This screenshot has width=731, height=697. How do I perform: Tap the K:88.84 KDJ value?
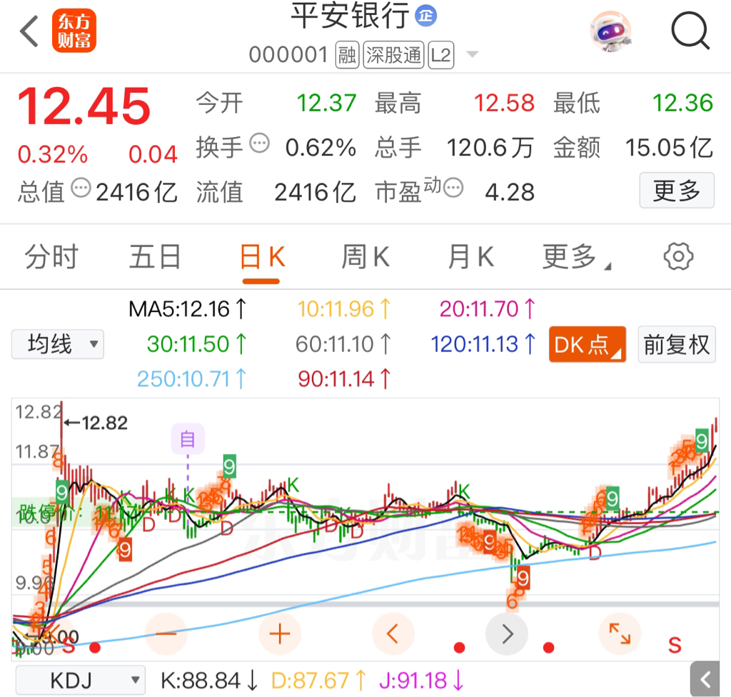tap(209, 680)
